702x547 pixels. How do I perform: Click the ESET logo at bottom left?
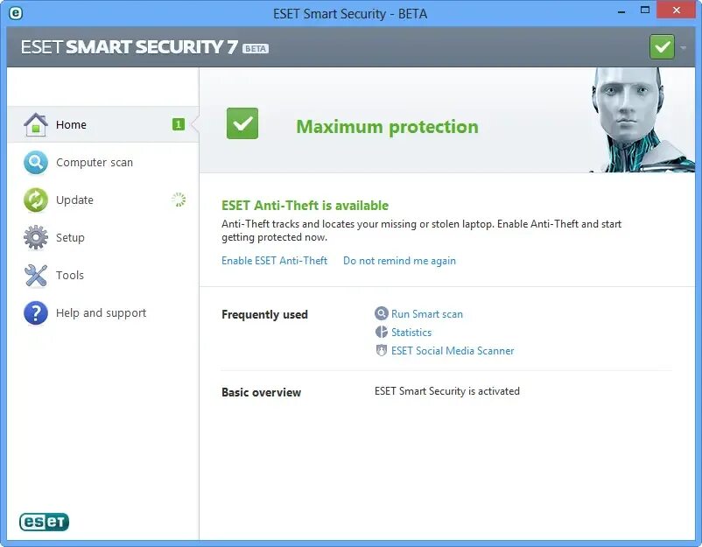click(x=44, y=522)
